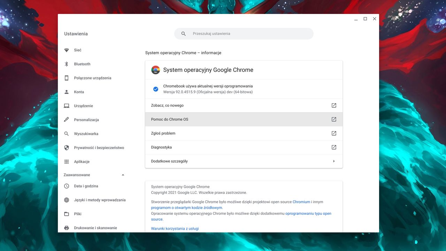Open Pomoc do Chrome OS
Screen dimensions: 446x251
point(244,119)
